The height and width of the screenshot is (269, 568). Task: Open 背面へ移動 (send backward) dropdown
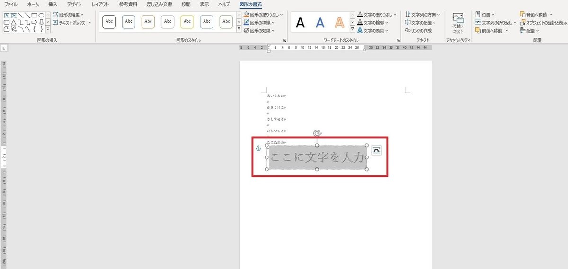coord(536,15)
